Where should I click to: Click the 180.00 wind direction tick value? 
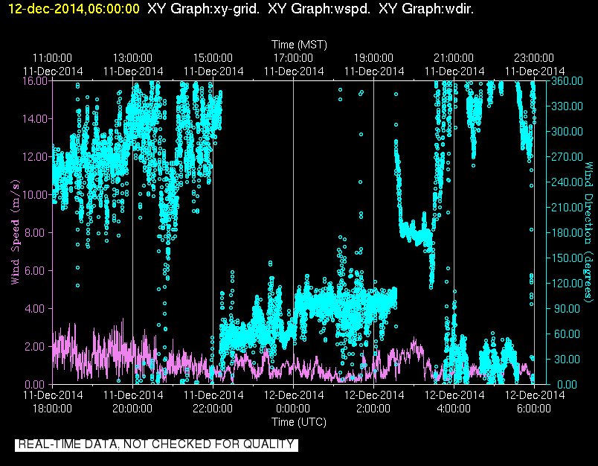(567, 233)
